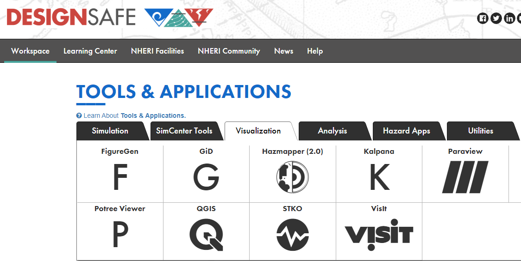This screenshot has width=521, height=261.
Task: Open the Learning Center menu
Action: (x=90, y=51)
